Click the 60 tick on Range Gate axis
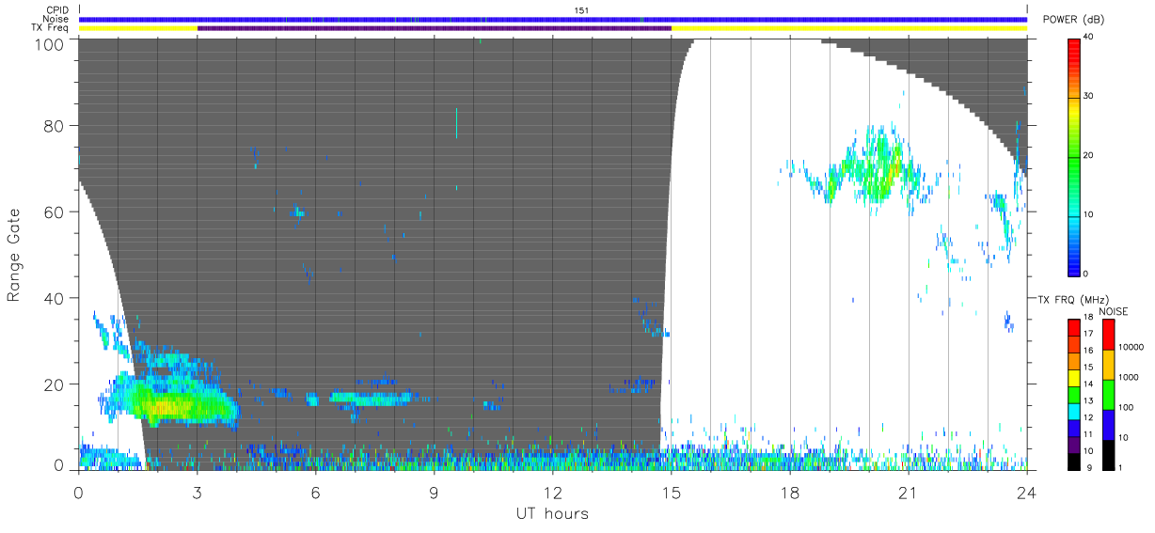Image resolution: width=1155 pixels, height=533 pixels. click(55, 212)
